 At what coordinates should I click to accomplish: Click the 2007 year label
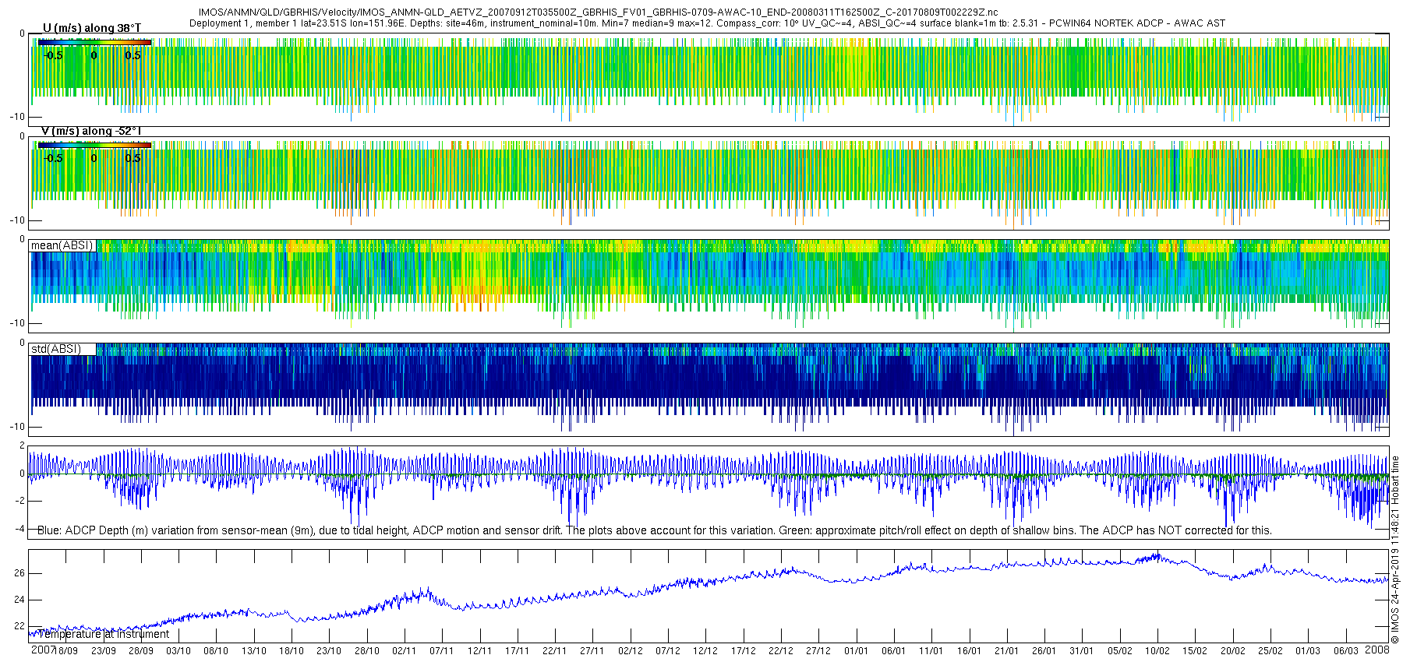tap(43, 650)
